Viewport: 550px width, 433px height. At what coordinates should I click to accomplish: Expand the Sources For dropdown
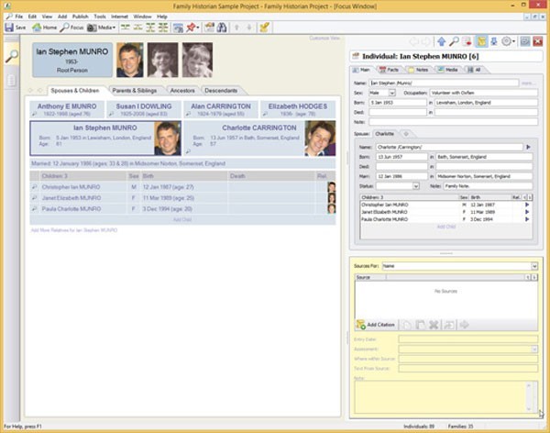(x=533, y=266)
